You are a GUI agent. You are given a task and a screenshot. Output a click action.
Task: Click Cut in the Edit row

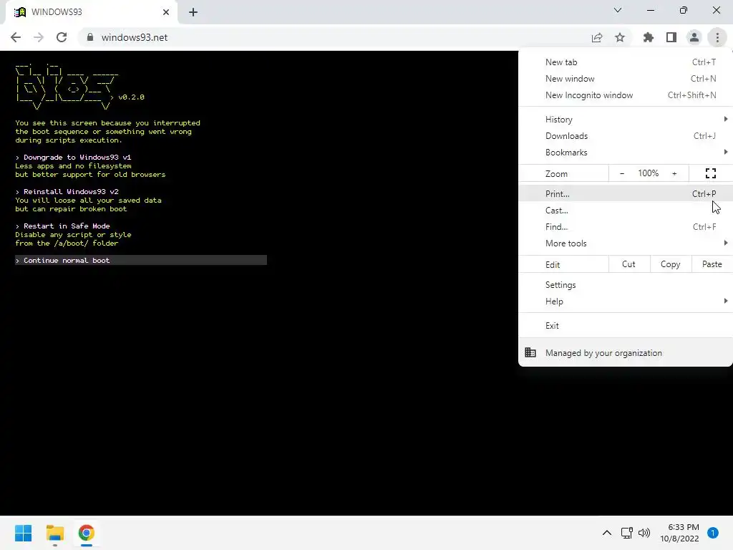point(628,264)
